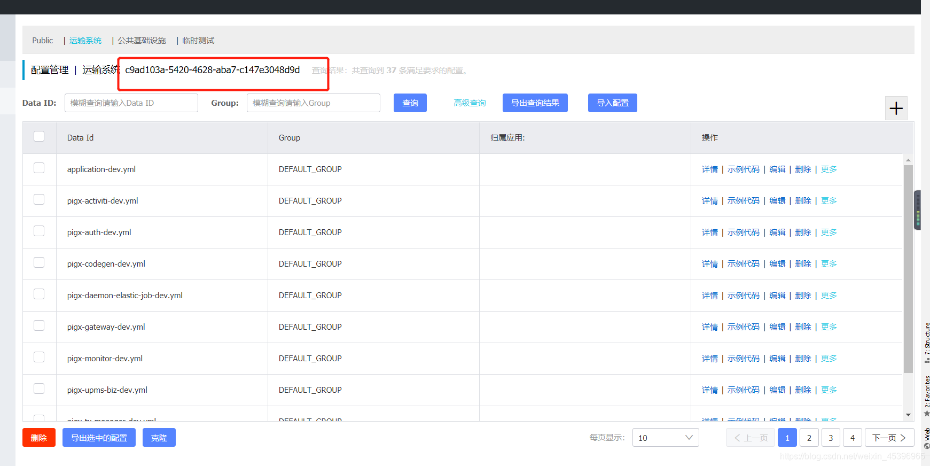Click 删除 for application-dev.yml
The height and width of the screenshot is (466, 930).
[803, 169]
